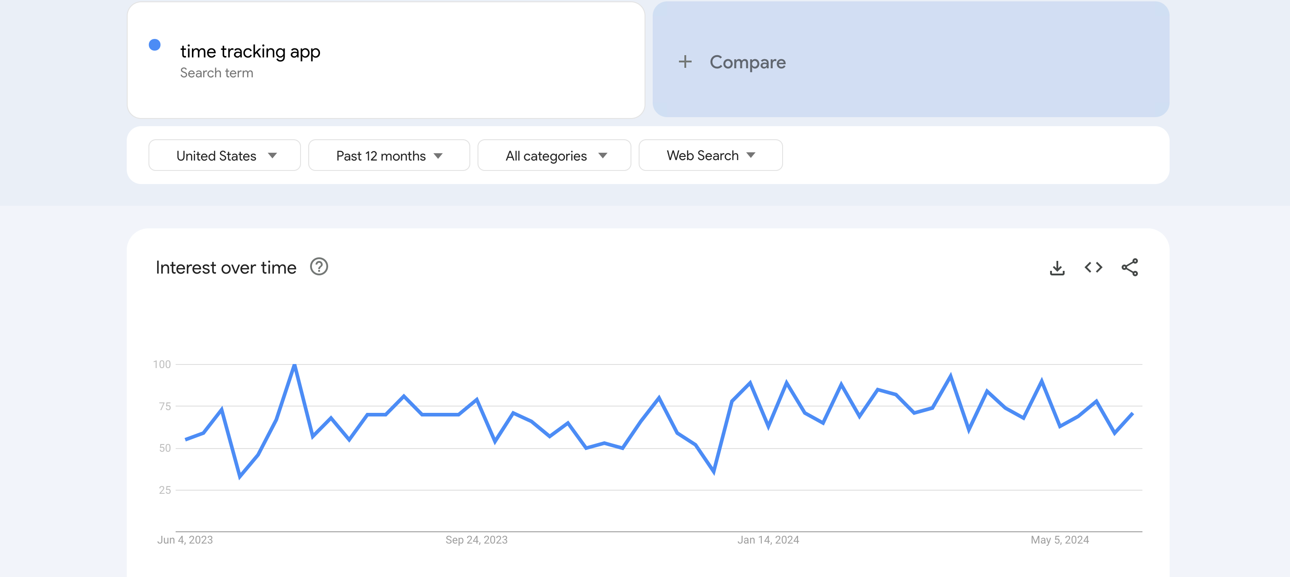
Task: Share the interest over time chart
Action: pyautogui.click(x=1129, y=268)
